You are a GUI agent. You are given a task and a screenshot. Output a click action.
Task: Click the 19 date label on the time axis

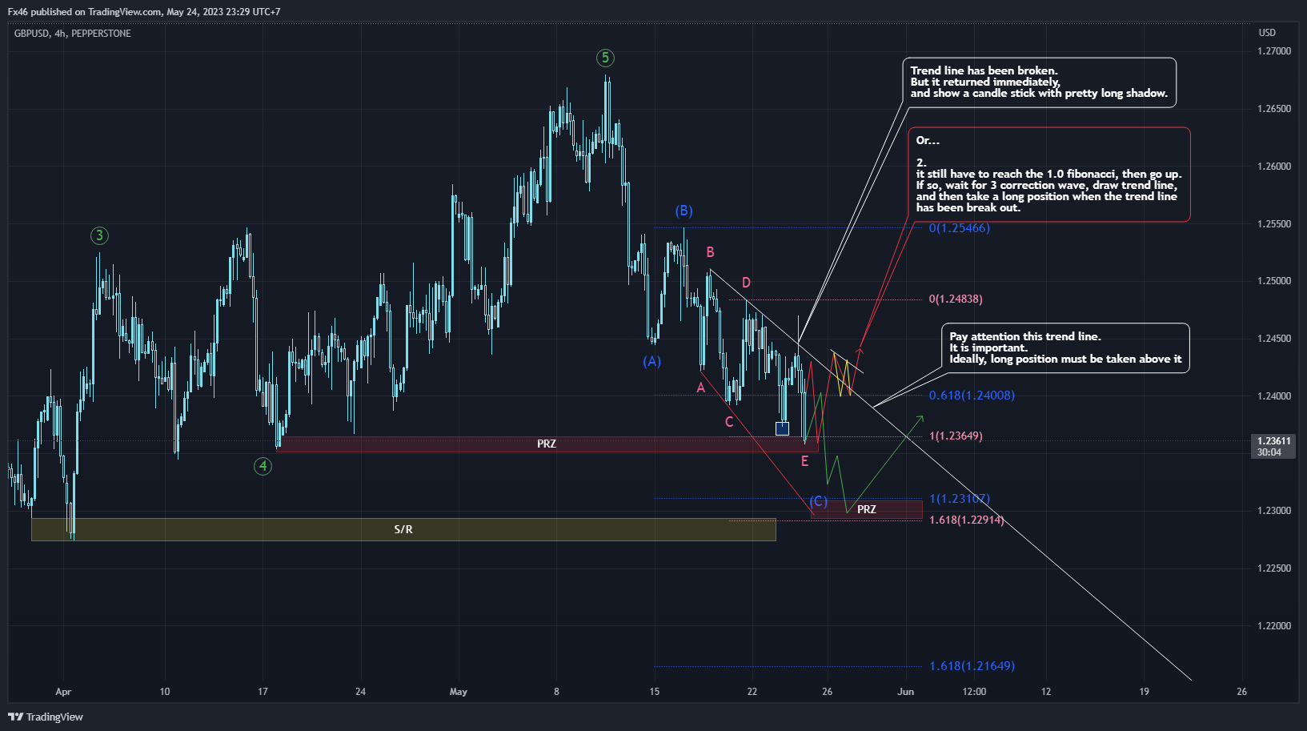point(1144,692)
